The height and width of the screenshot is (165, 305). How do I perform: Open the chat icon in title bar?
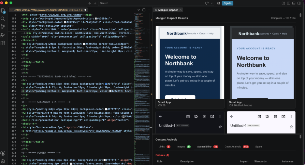tap(207, 3)
